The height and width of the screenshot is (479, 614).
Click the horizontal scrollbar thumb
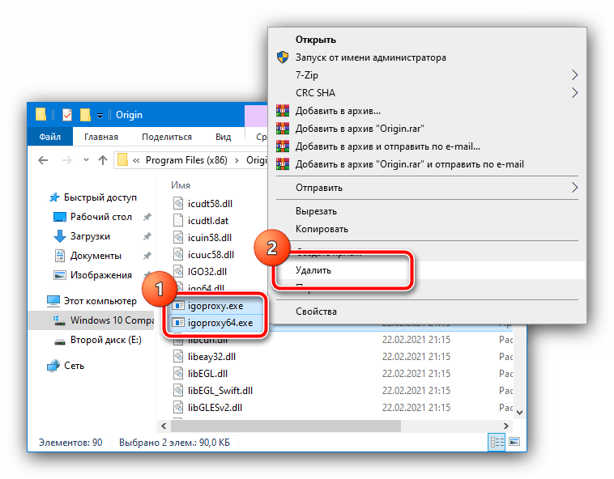(286, 426)
